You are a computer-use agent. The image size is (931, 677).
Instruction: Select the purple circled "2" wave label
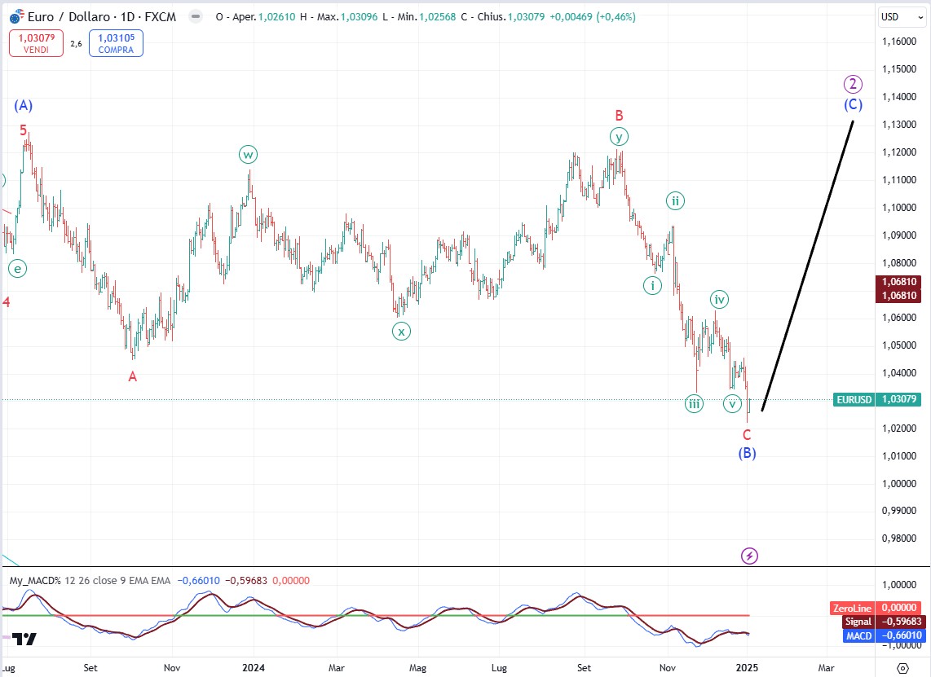tap(854, 84)
